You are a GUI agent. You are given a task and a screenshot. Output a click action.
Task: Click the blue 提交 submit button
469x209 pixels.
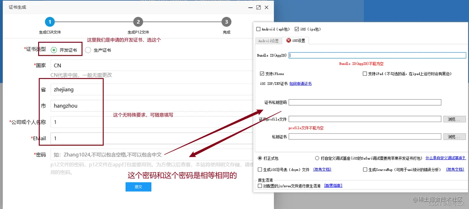[138, 187]
